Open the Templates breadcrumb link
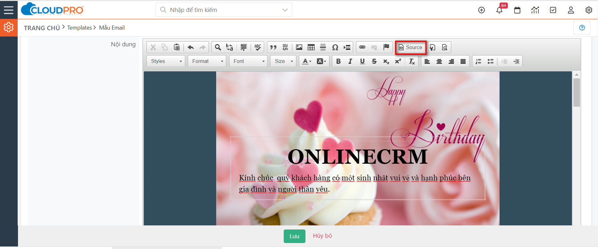Screen dimensions: 598x249 [x=80, y=28]
